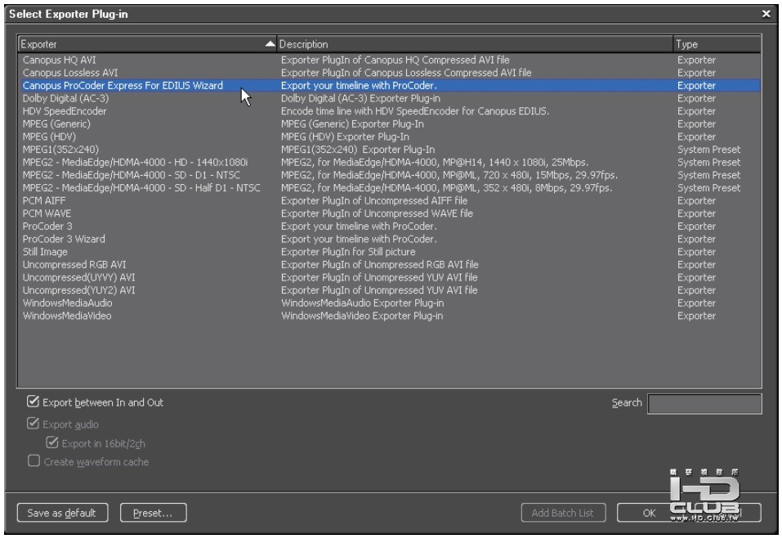Screen dimensions: 782x539
Task: Select the Uncompressed(UYVY) AVI exporter
Action: (x=389, y=277)
